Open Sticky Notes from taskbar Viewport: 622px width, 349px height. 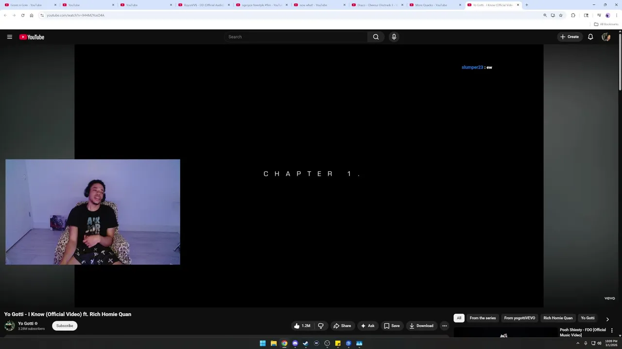[338, 343]
